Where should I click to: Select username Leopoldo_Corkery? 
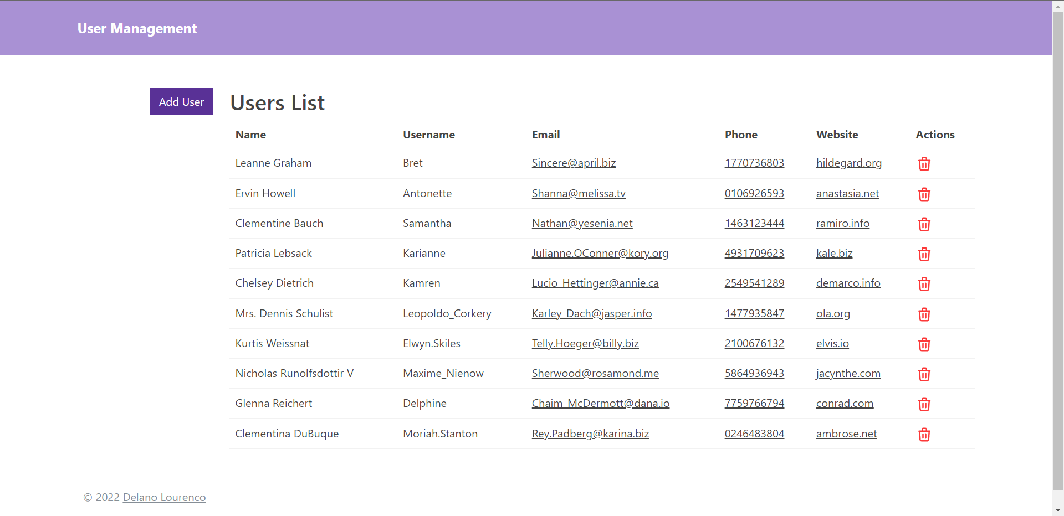click(447, 313)
